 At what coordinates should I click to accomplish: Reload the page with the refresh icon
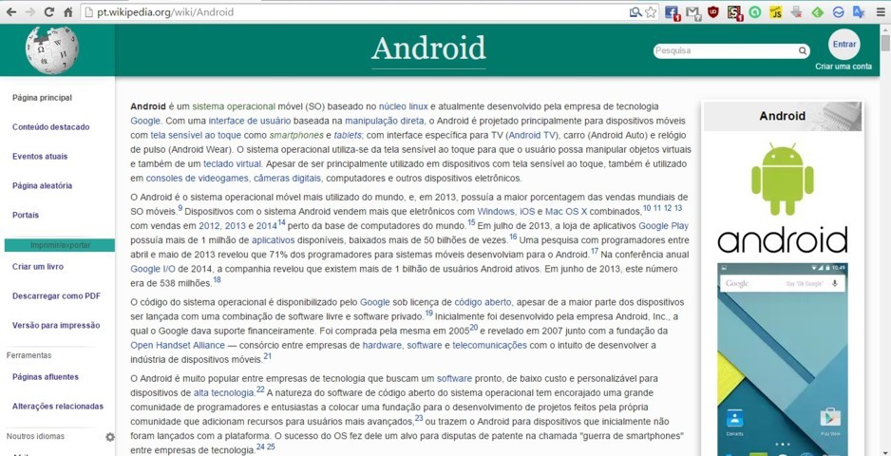(x=49, y=12)
